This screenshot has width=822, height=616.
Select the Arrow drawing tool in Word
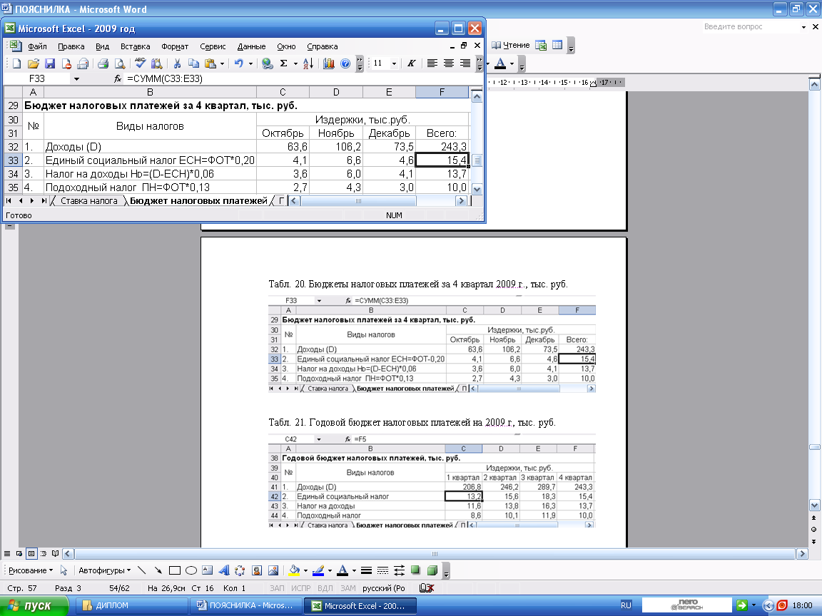click(x=158, y=570)
